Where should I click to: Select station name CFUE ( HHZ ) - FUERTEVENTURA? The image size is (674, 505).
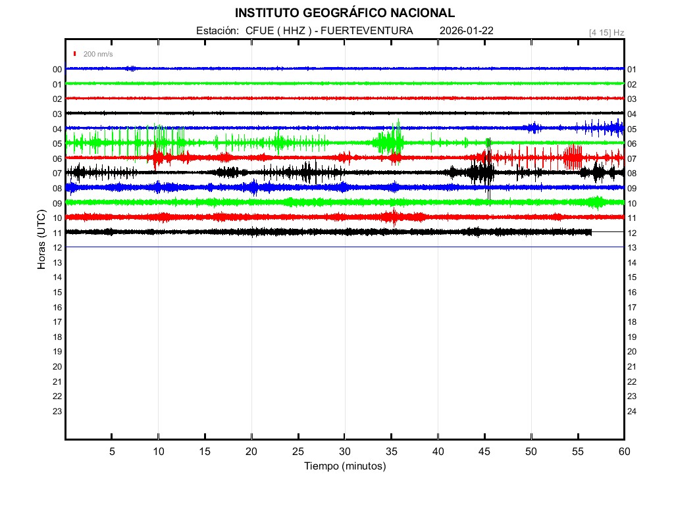[x=329, y=31]
